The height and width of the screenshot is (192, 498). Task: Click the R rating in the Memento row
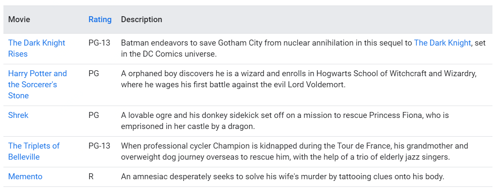(91, 176)
